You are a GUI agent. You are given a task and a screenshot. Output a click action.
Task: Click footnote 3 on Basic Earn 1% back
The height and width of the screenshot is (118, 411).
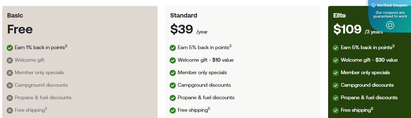click(66, 46)
